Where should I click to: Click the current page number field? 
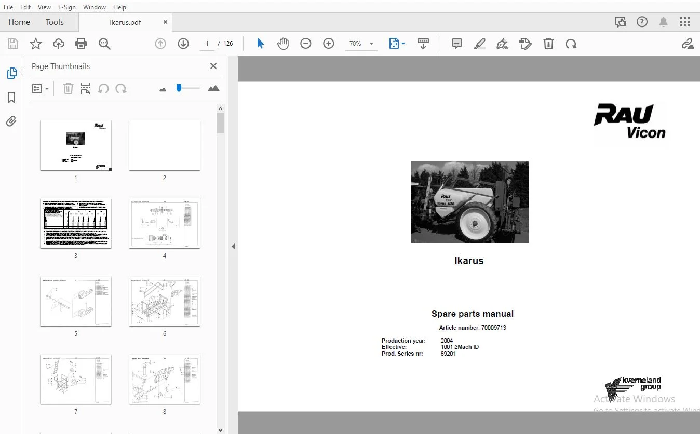pos(207,44)
